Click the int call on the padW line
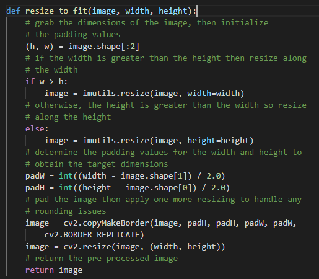Viewport: 319px width, 279px height. 66,176
